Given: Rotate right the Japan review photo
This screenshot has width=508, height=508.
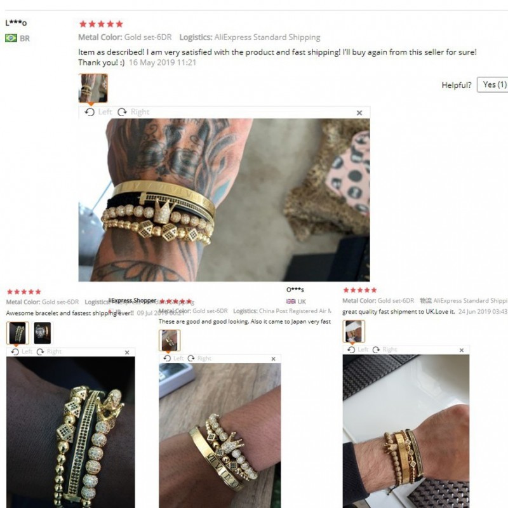Looking at the screenshot, I should pyautogui.click(x=199, y=358).
